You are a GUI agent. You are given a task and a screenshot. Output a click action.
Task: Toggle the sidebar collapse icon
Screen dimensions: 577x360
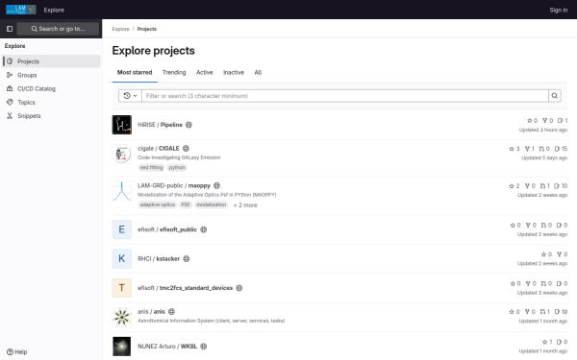click(10, 29)
